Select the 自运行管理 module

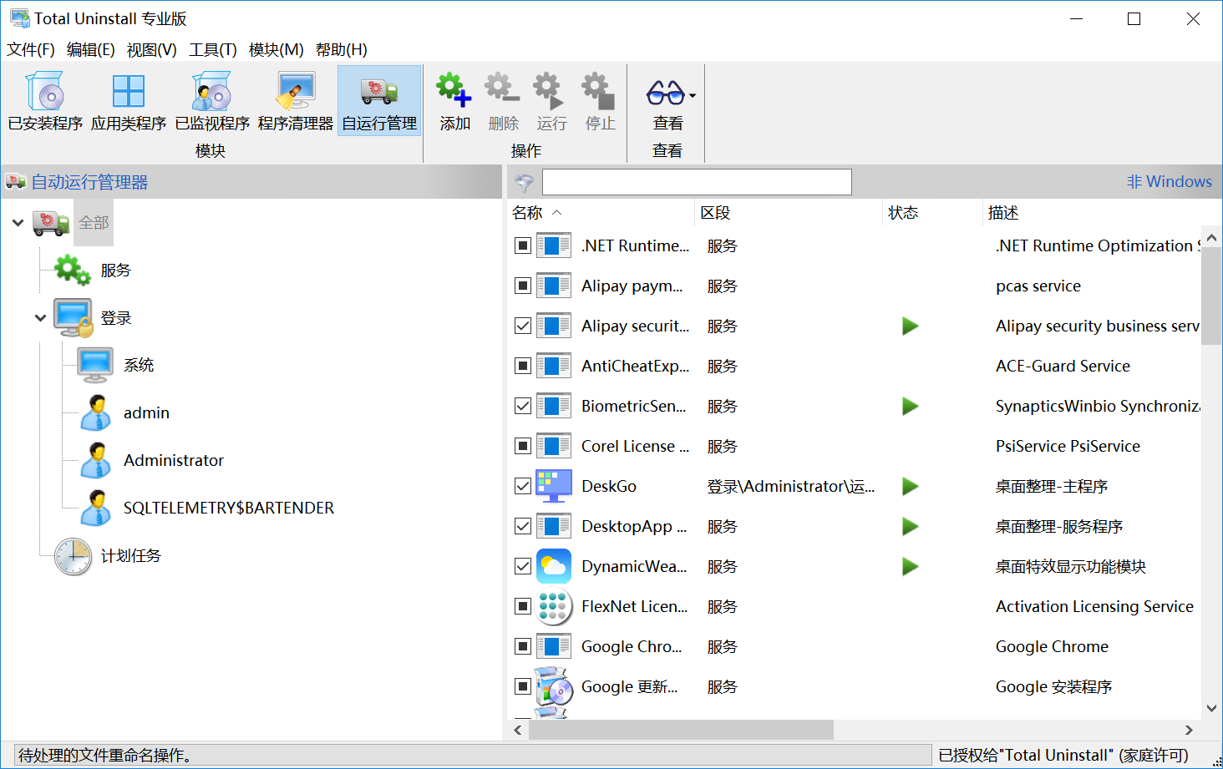point(379,102)
